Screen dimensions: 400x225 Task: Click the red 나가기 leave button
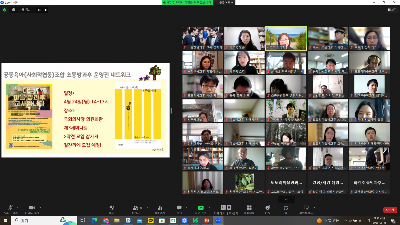pyautogui.click(x=390, y=210)
